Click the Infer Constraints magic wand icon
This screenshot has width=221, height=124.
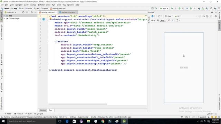(x=172, y=20)
